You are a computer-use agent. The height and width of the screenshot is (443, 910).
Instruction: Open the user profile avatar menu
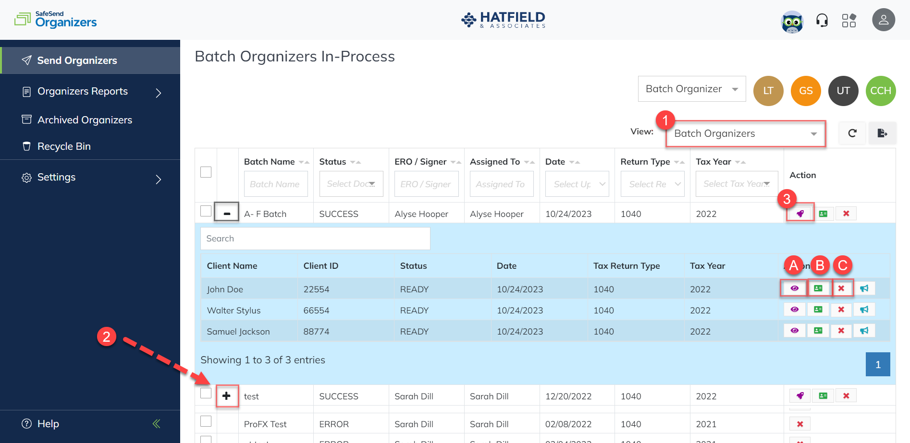(x=884, y=20)
